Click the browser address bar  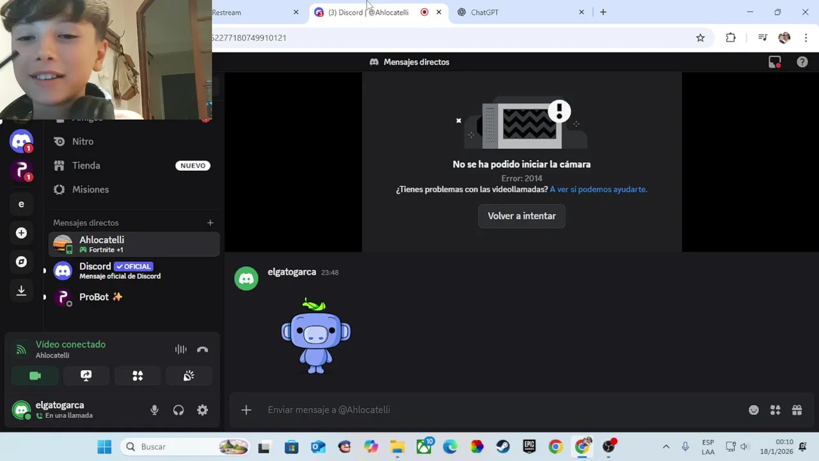click(x=448, y=38)
